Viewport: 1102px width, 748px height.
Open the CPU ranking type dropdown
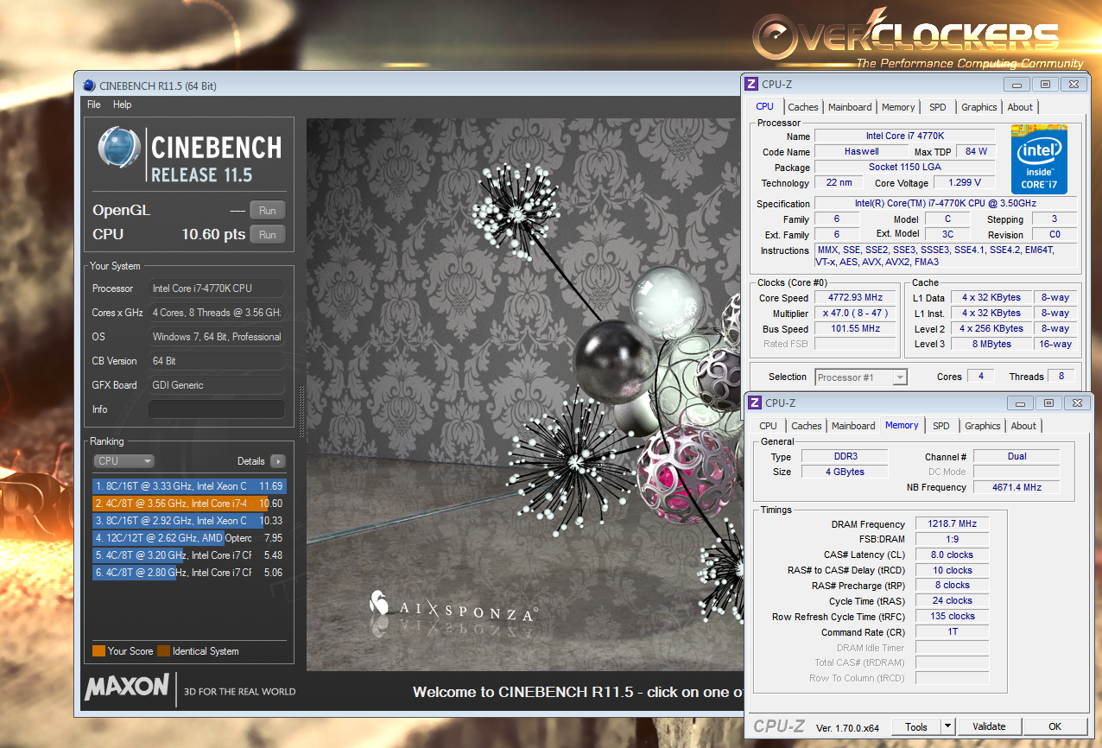124,461
